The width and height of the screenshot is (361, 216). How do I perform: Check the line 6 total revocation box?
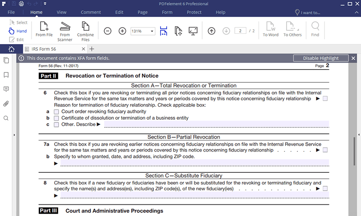(325, 99)
